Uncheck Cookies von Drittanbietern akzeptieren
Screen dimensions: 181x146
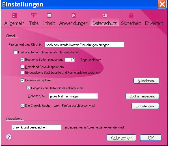pyautogui.click(x=28, y=88)
